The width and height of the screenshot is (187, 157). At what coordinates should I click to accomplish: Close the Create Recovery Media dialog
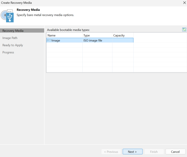tap(184, 3)
